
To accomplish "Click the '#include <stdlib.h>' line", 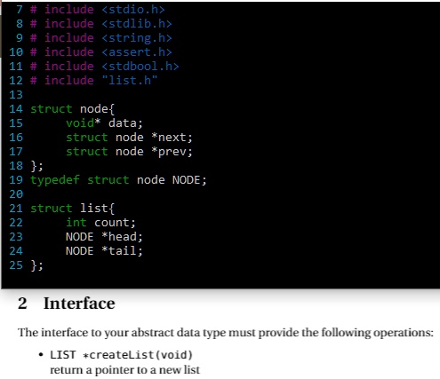I will pos(101,24).
